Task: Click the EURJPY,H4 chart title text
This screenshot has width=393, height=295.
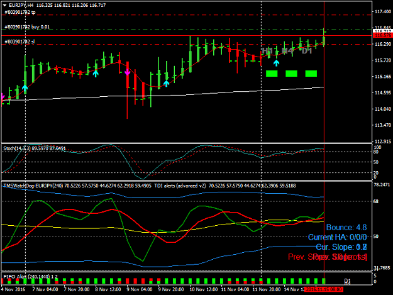Action: pyautogui.click(x=22, y=5)
